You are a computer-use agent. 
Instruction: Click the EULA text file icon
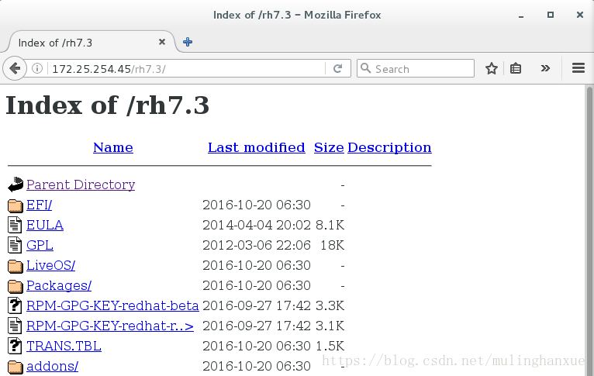click(x=15, y=225)
